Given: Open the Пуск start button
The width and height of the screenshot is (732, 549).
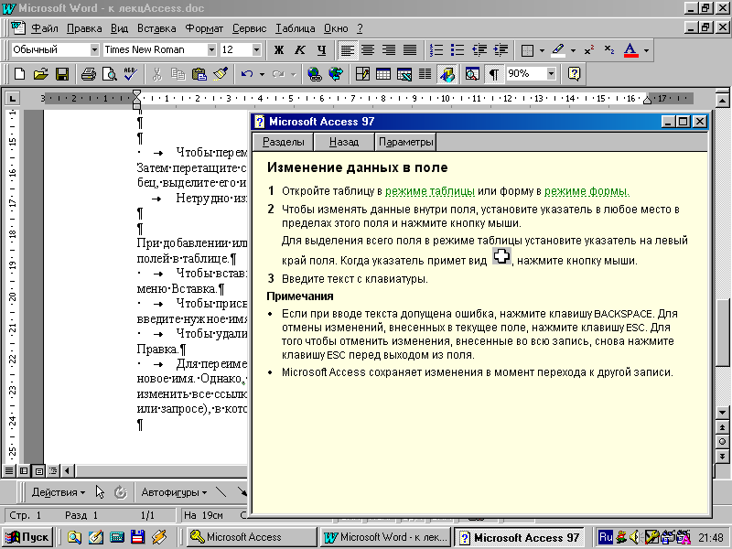Looking at the screenshot, I should click(x=27, y=537).
